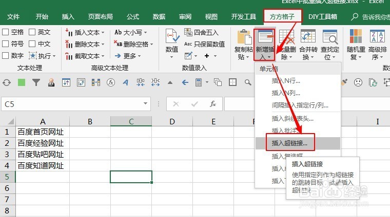Choose 插入超链接... from the menu
Viewport: 390px width, 217px height.
(x=298, y=143)
